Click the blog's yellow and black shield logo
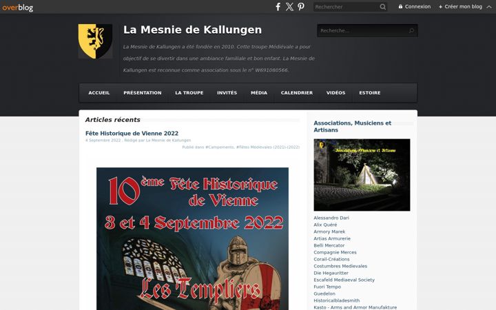Screen dimensions: 496x310 pyautogui.click(x=95, y=41)
